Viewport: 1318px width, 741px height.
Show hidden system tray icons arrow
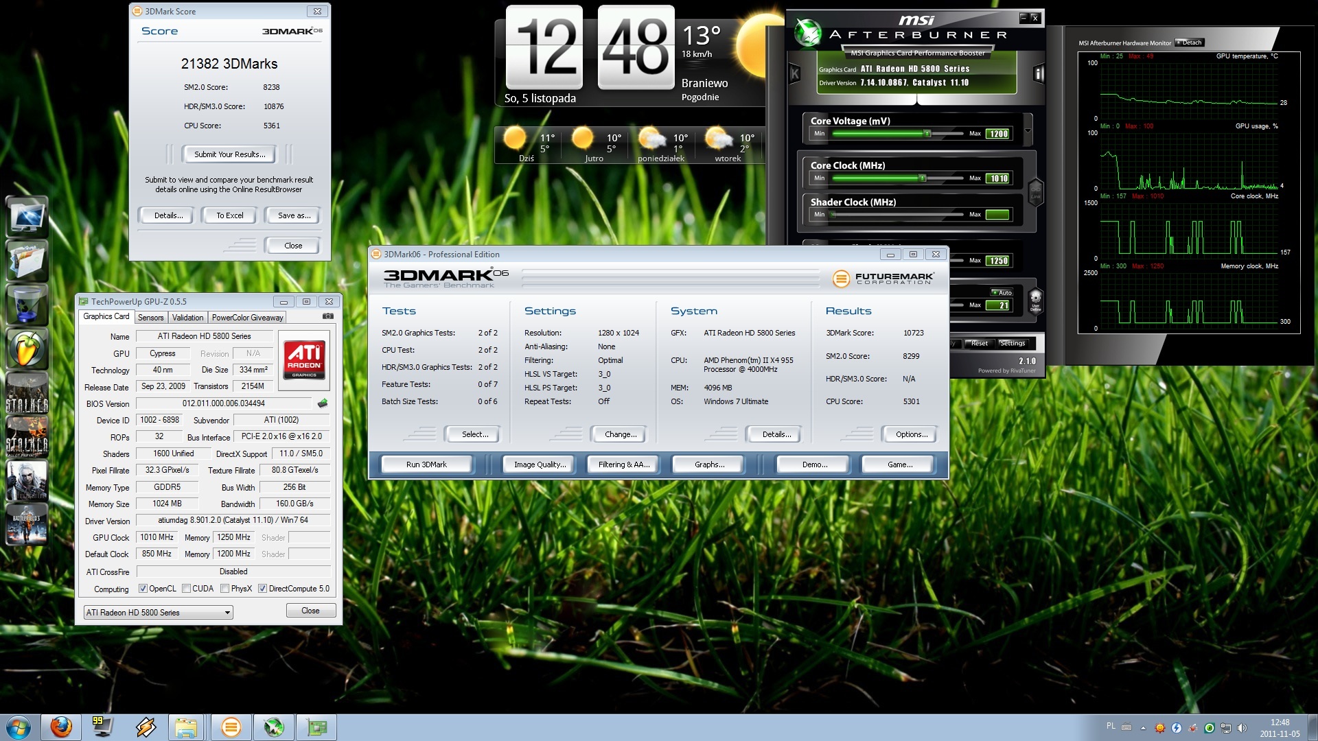pyautogui.click(x=1143, y=727)
